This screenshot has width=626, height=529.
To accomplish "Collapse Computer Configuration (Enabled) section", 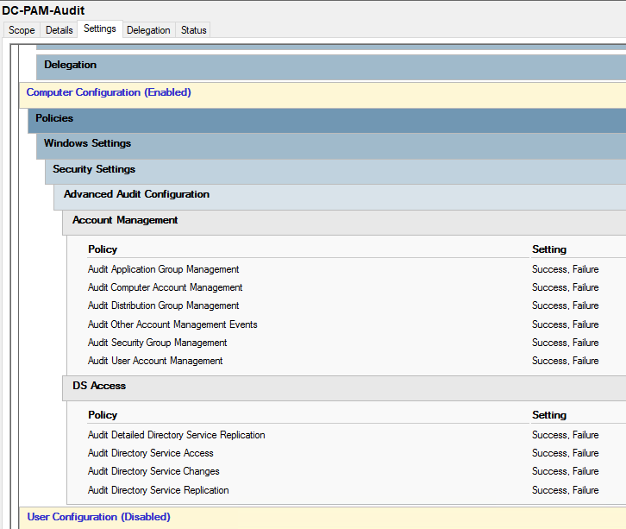I will click(x=109, y=92).
